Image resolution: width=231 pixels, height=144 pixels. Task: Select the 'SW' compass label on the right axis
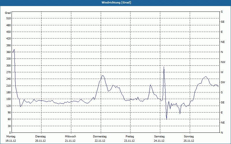[x=223, y=82]
